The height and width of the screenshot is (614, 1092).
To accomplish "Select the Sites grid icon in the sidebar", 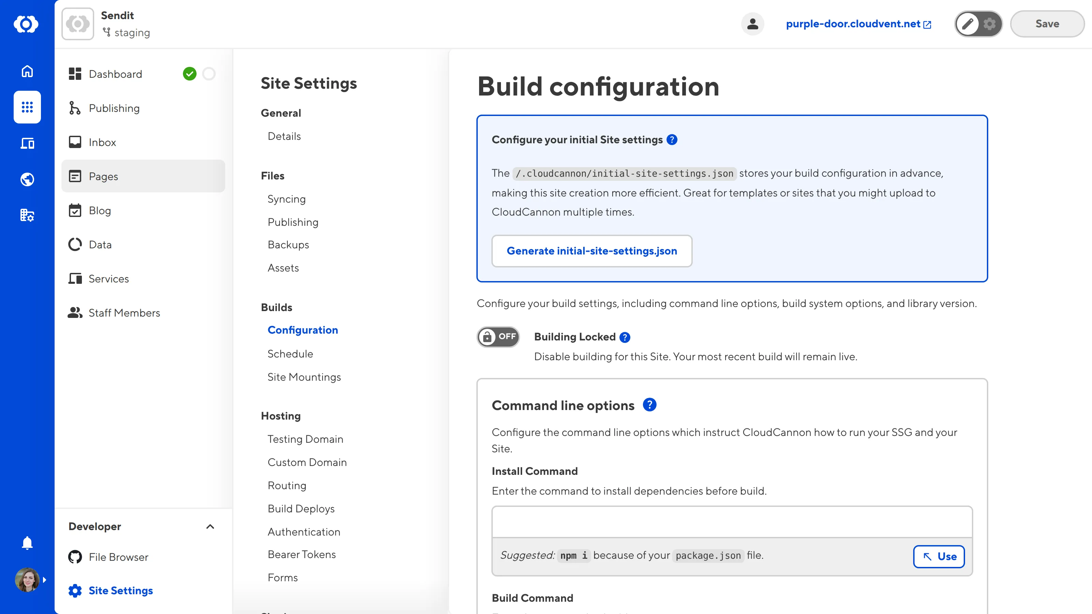I will [x=27, y=107].
